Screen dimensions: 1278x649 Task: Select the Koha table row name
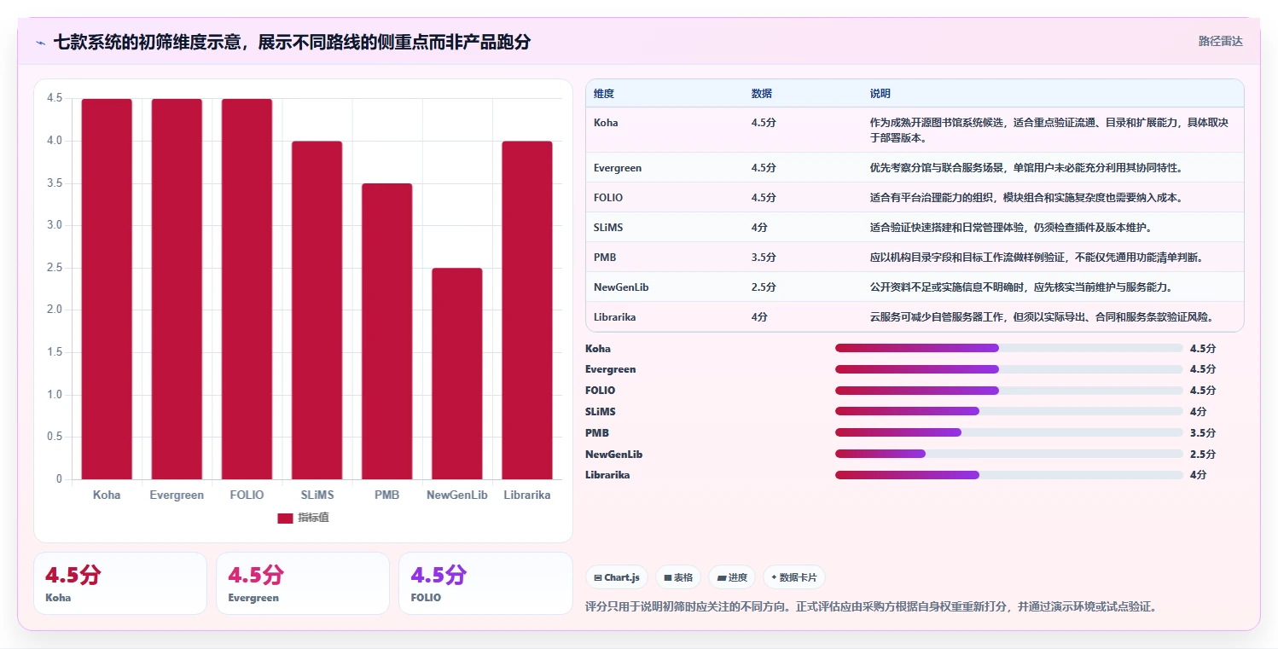tap(606, 123)
